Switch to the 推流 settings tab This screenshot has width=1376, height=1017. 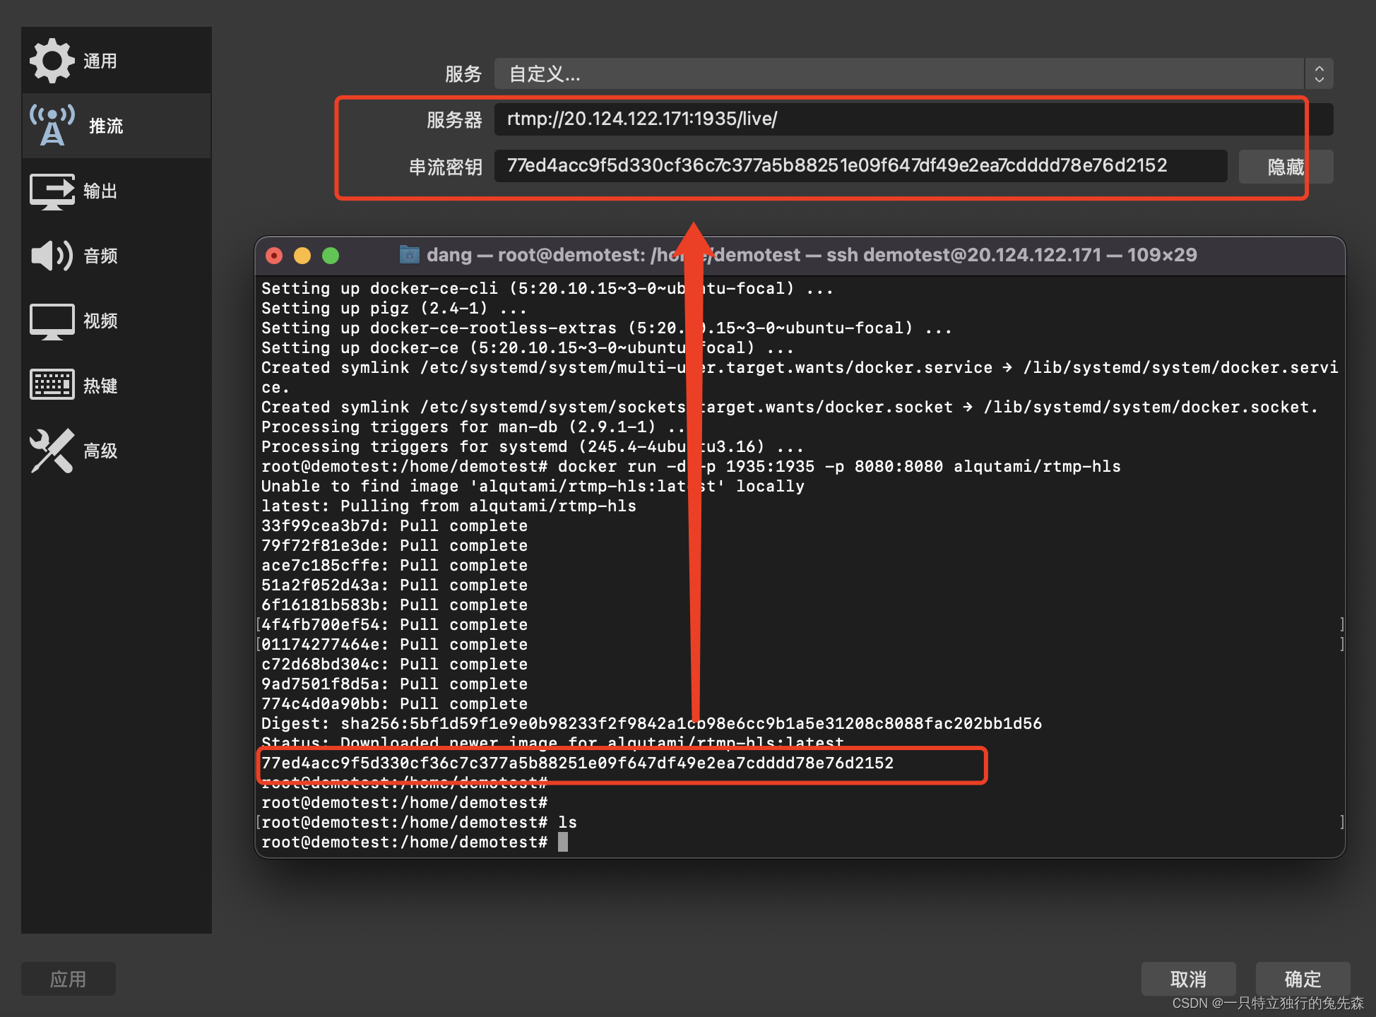(x=117, y=126)
